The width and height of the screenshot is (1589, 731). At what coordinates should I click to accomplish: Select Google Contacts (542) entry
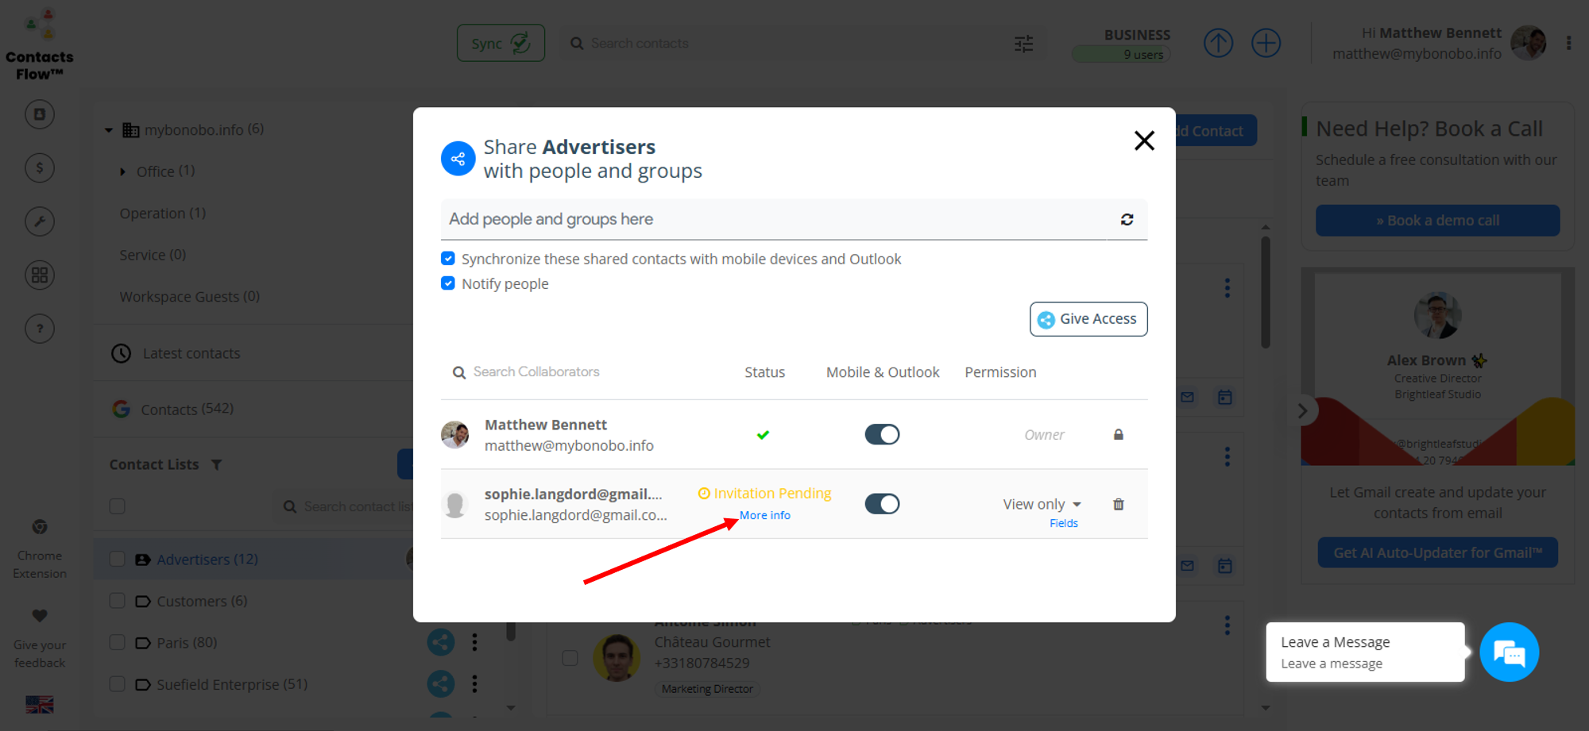187,409
